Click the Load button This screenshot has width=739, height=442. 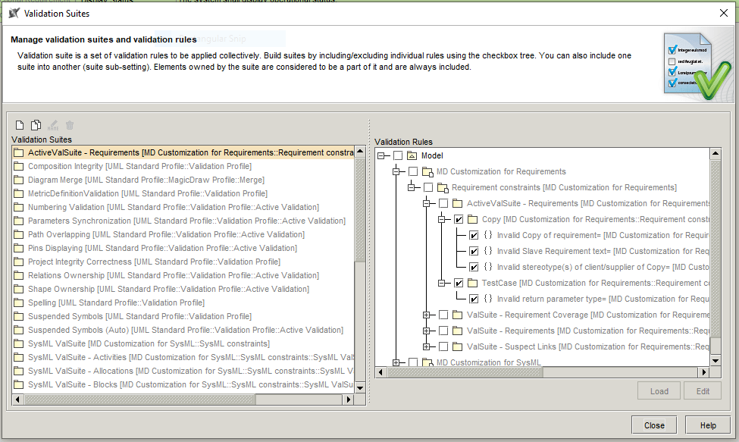coord(659,391)
